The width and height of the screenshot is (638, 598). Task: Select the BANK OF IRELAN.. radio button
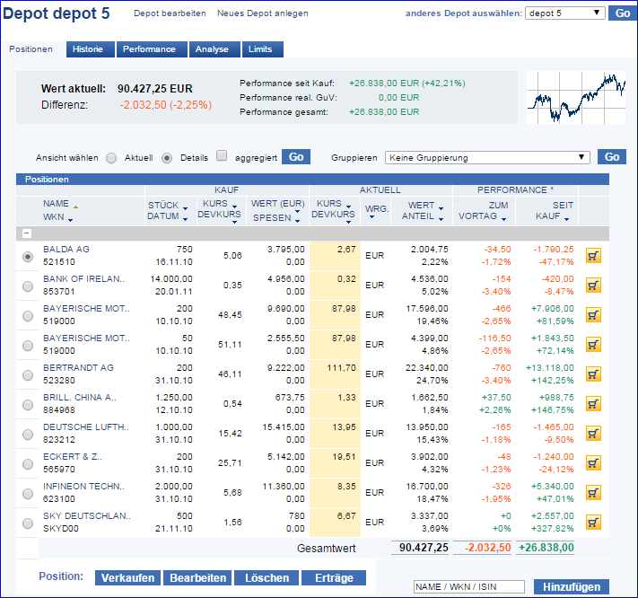pos(28,286)
